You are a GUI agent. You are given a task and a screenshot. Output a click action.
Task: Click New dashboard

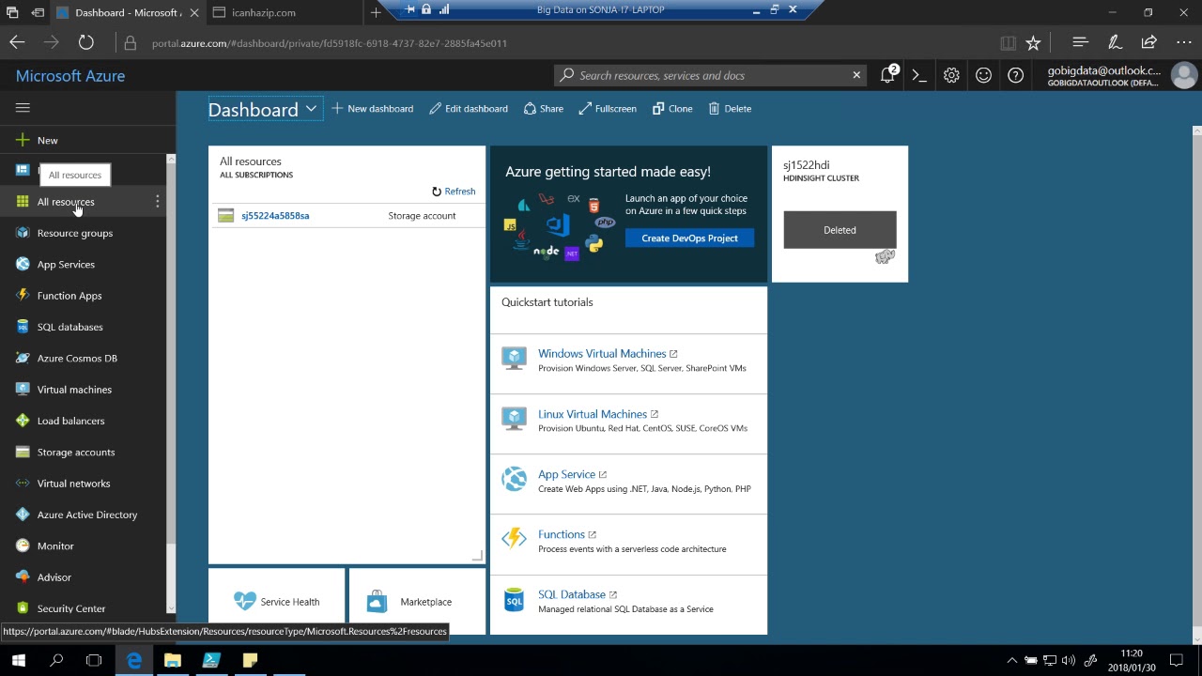(x=373, y=109)
